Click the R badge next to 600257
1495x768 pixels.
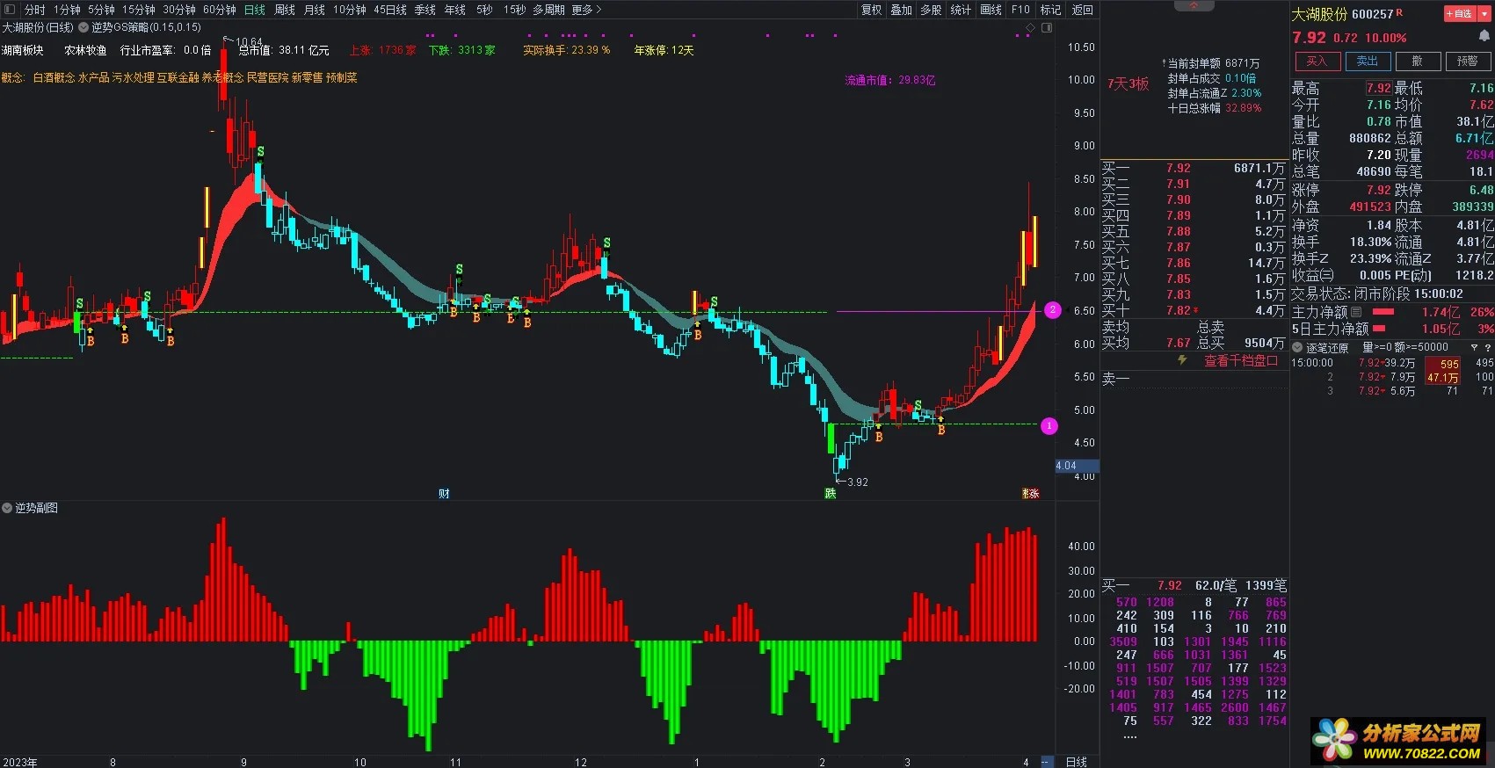1400,12
